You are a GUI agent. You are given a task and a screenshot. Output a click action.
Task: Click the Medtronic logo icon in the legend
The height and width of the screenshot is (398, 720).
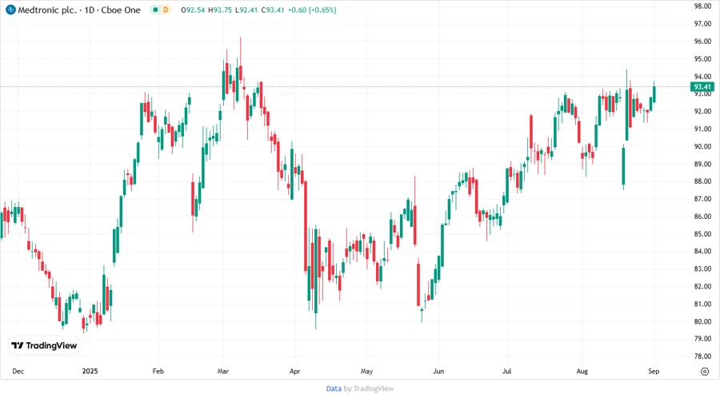point(10,10)
